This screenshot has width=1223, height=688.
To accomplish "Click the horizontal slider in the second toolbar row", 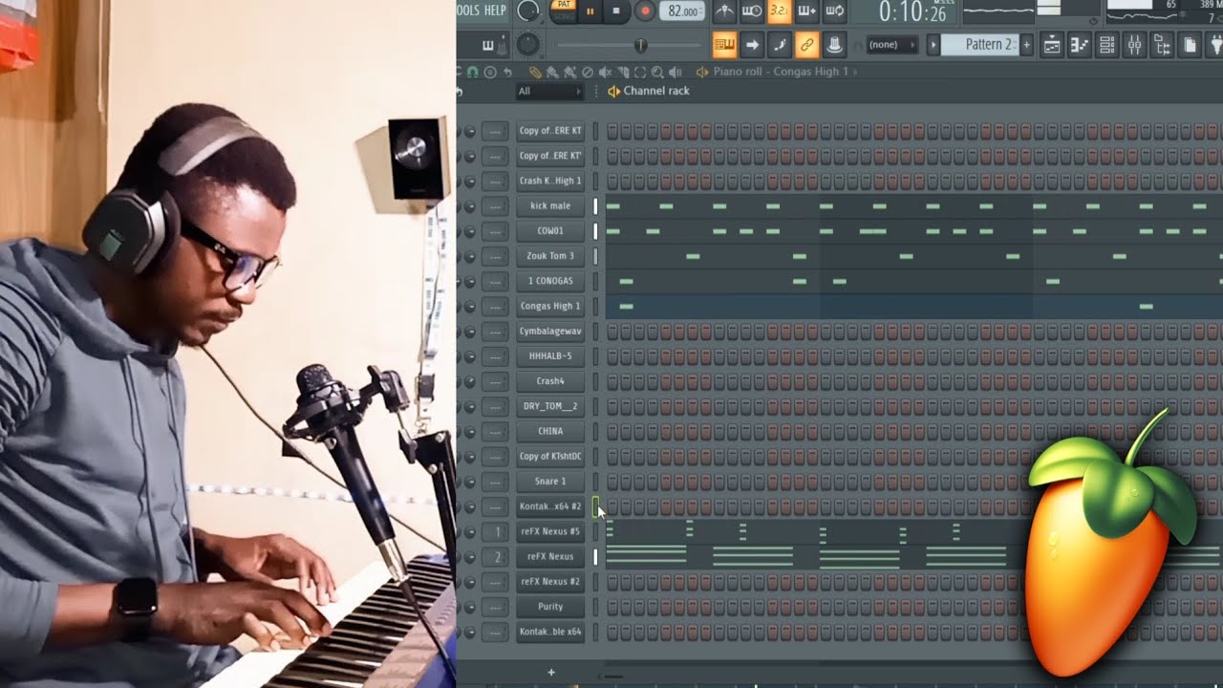I will [631, 45].
